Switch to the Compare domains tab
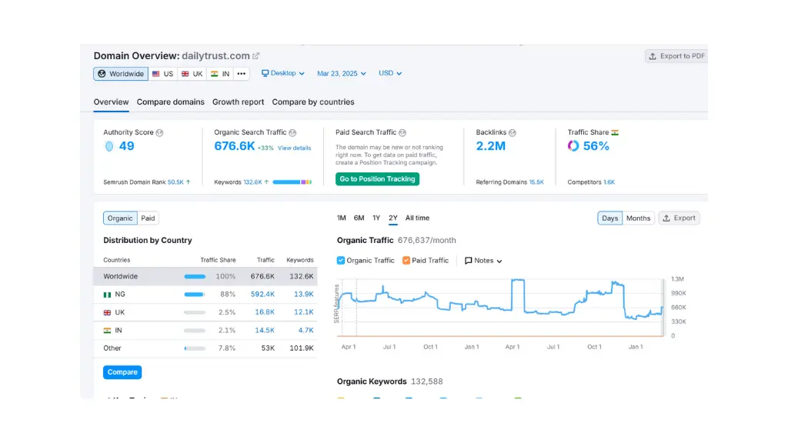This screenshot has width=788, height=443. click(x=170, y=102)
